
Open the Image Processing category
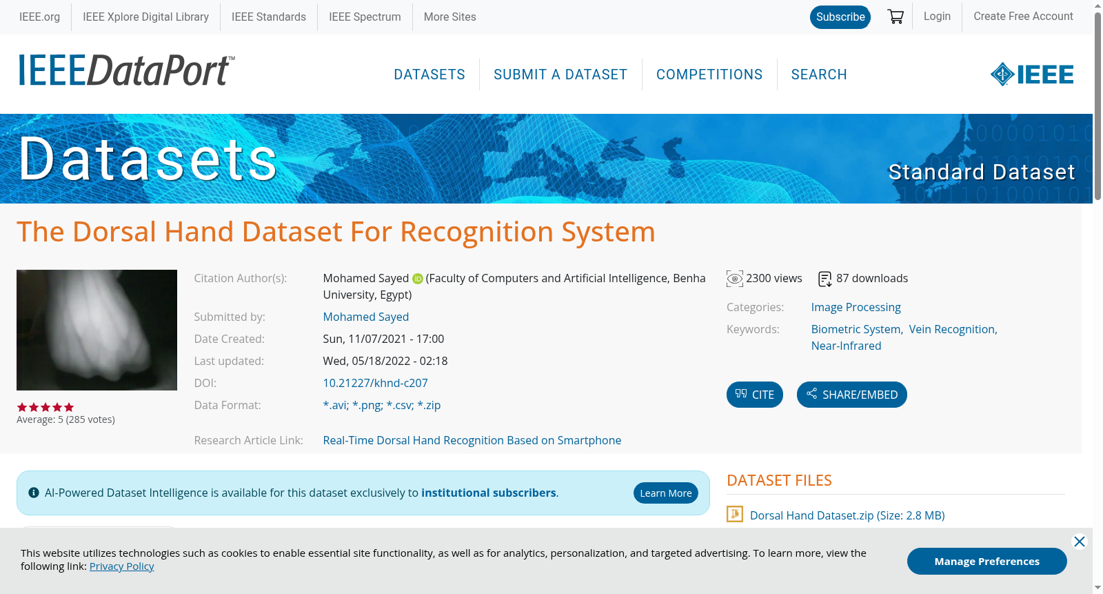[856, 307]
